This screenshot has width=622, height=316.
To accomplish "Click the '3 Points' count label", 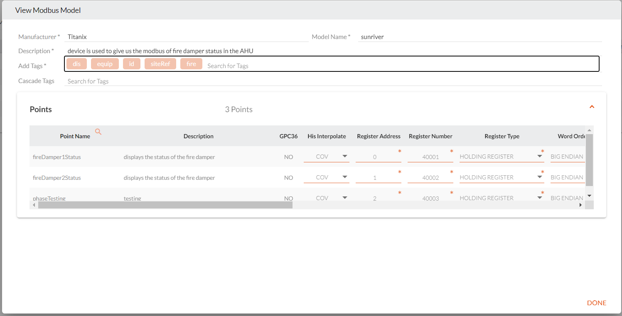I will tap(239, 109).
